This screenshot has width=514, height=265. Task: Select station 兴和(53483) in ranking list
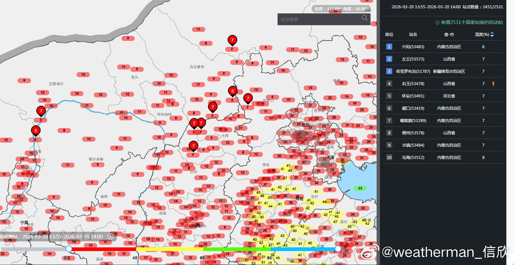tap(413, 47)
